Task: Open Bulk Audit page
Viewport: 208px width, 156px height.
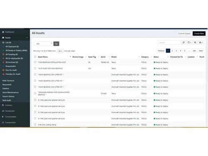Action: (7, 100)
